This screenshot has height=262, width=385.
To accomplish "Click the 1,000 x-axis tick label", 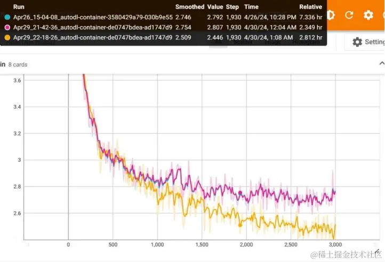I will (157, 244).
